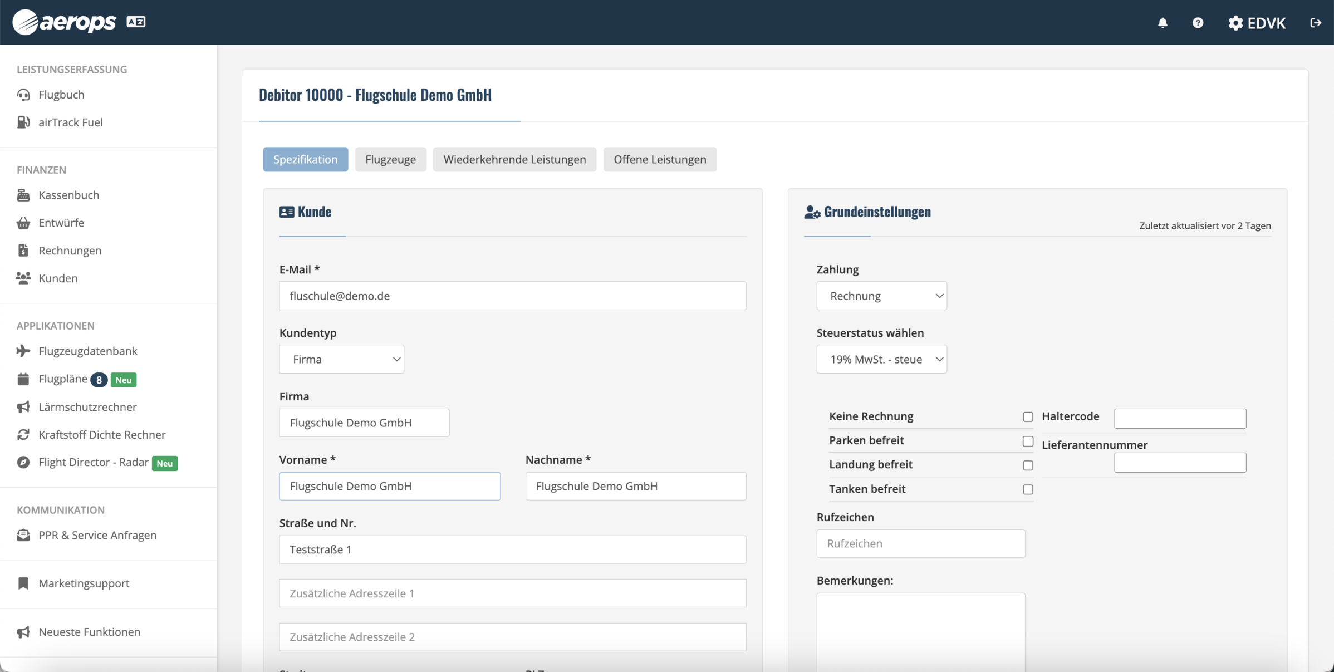This screenshot has width=1334, height=672.
Task: Focus the E-Mail input field
Action: tap(513, 296)
